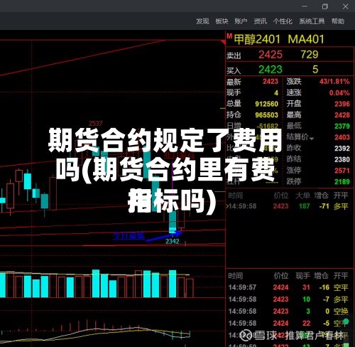Click the 最低 value 2379
The height and width of the screenshot is (347, 355).
(x=342, y=126)
